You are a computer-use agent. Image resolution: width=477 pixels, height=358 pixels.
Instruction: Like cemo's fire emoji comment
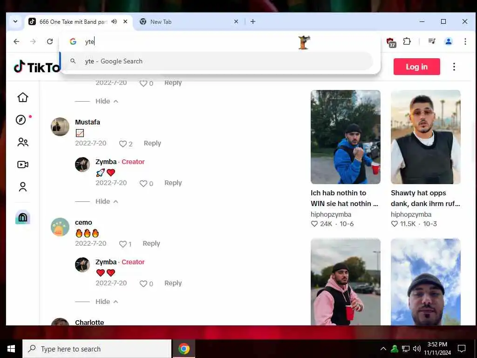123,244
